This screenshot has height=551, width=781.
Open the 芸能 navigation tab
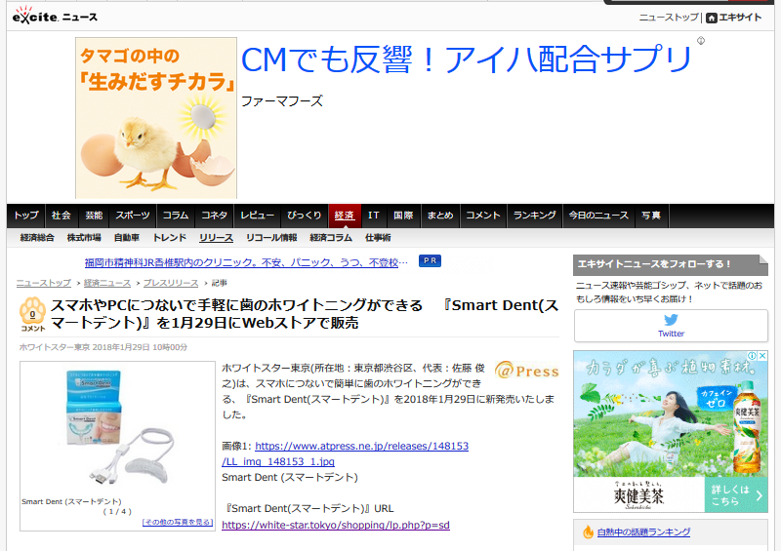[94, 216]
